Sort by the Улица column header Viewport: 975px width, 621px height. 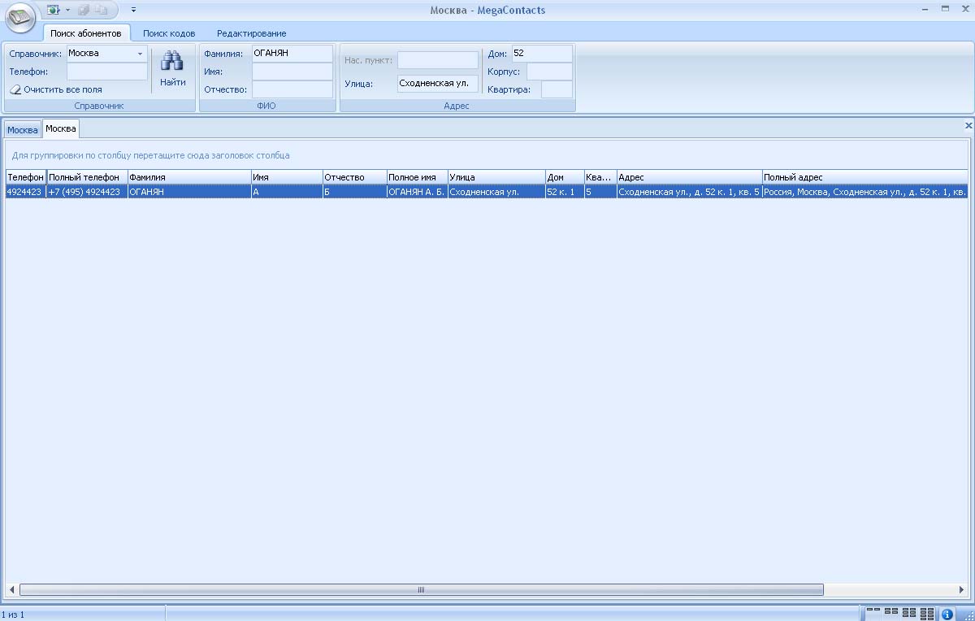click(x=496, y=177)
